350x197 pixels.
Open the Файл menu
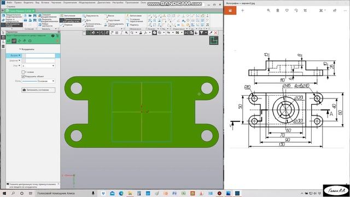coord(9,3)
